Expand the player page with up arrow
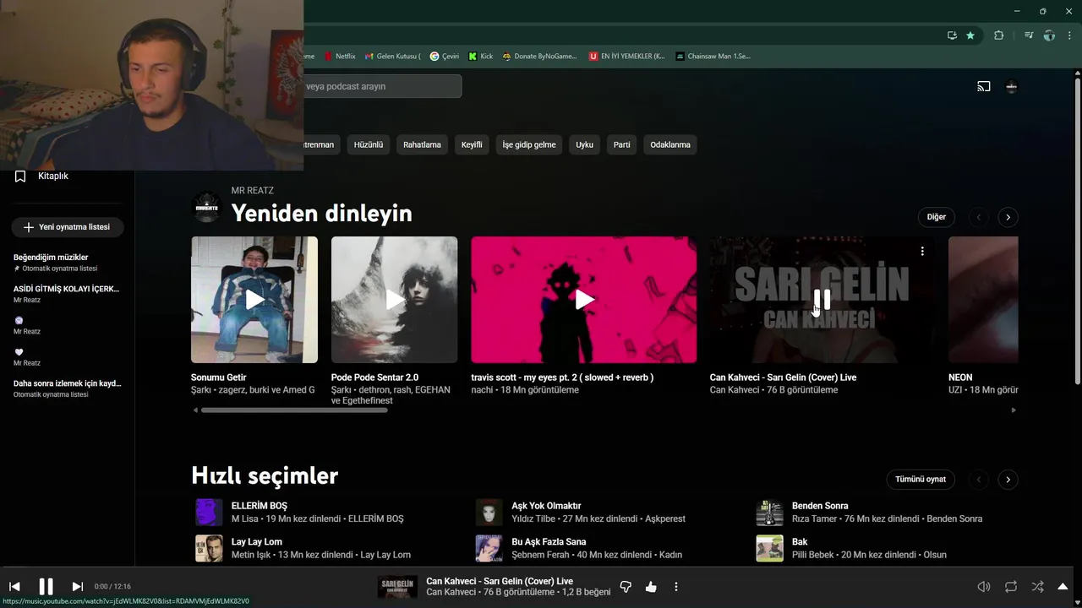The image size is (1082, 608). [1063, 586]
